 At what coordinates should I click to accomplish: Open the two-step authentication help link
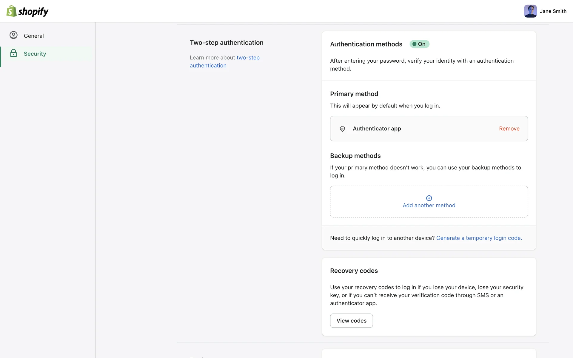click(x=248, y=58)
